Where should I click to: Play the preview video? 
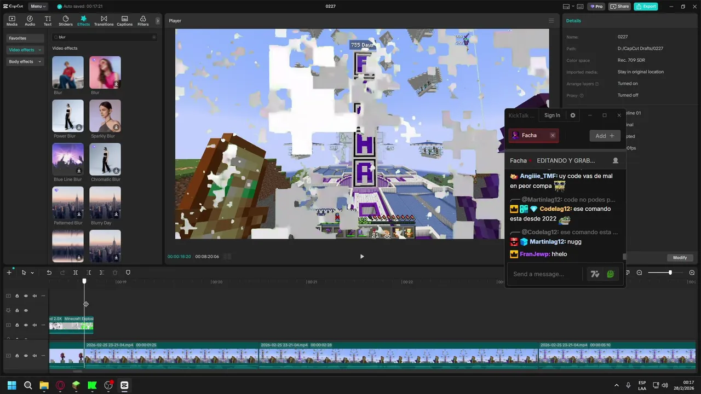coord(361,256)
